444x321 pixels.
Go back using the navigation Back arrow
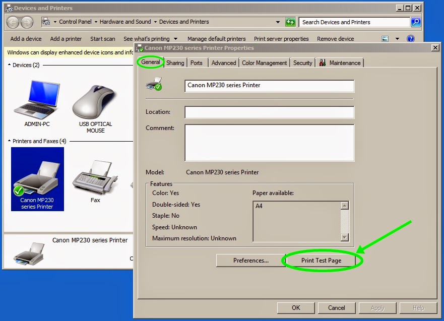[x=13, y=22]
